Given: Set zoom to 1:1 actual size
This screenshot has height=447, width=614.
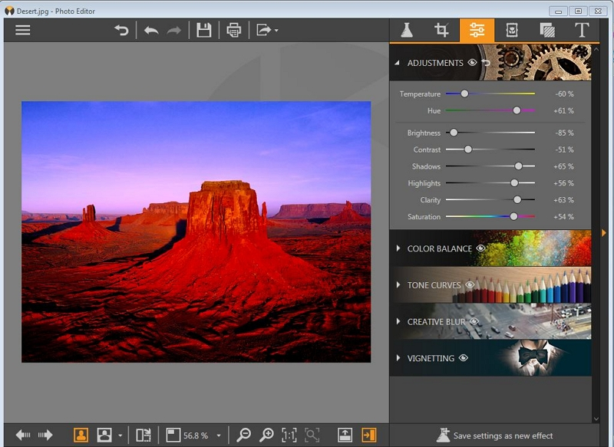Looking at the screenshot, I should (289, 435).
